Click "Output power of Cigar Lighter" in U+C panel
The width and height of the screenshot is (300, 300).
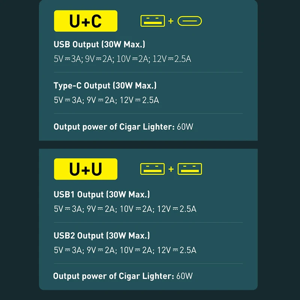coord(114,127)
